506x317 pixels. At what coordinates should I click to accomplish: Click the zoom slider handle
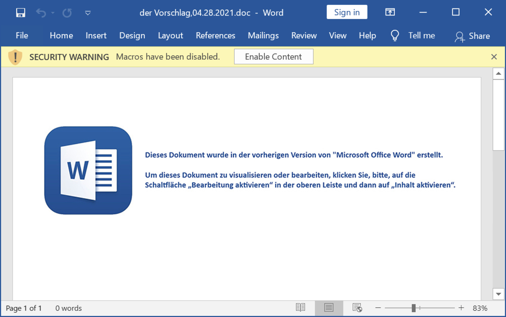pos(414,308)
